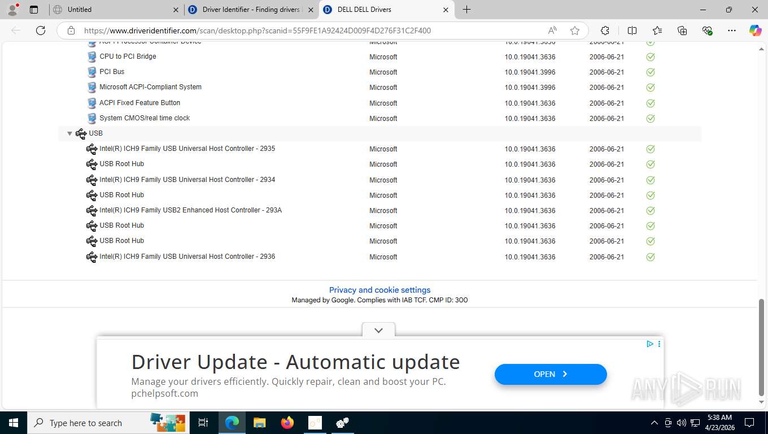
Task: Open a new browser tab
Action: coord(466,10)
